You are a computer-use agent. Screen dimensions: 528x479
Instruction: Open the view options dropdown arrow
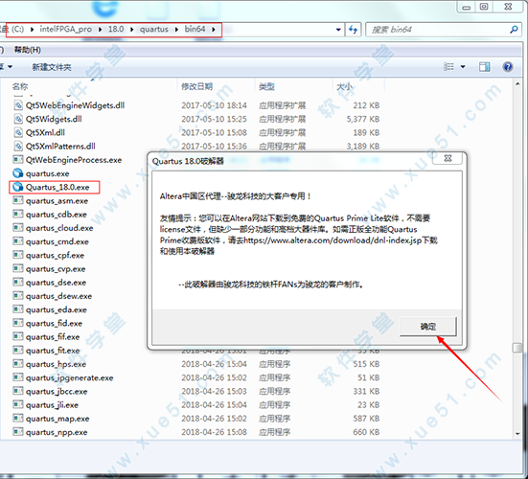[463, 67]
